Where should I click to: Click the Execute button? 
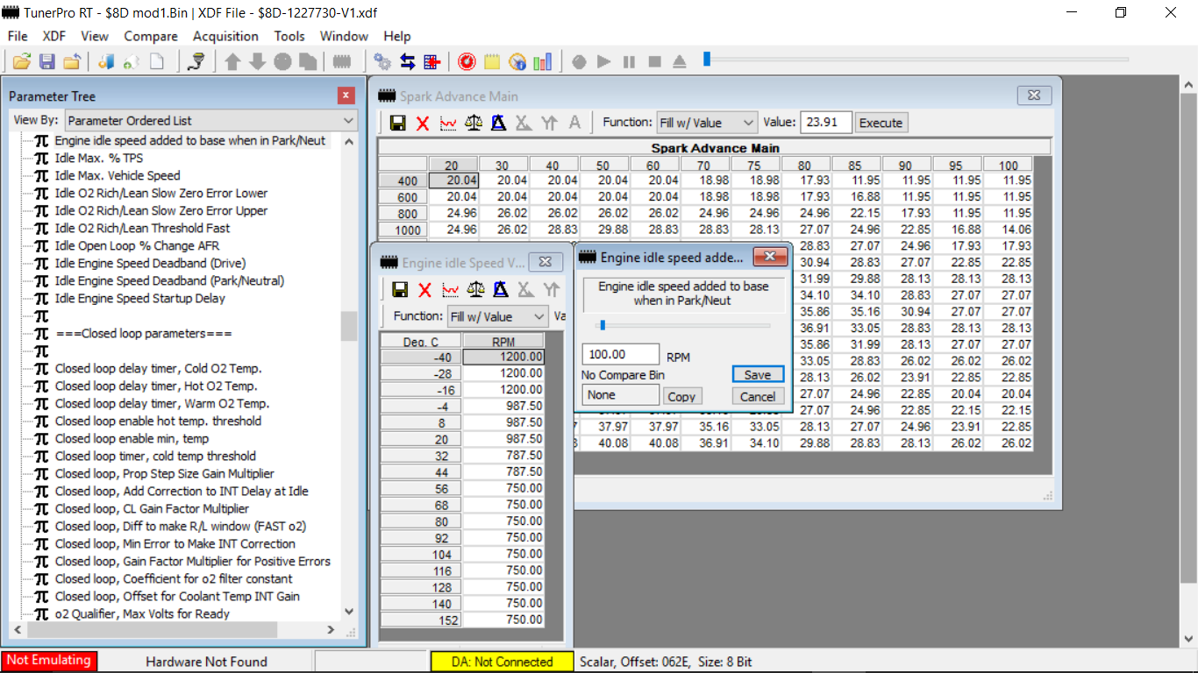(x=881, y=123)
